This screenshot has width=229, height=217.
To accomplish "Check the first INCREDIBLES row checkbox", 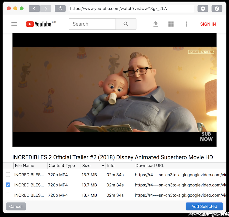I will point(8,175).
